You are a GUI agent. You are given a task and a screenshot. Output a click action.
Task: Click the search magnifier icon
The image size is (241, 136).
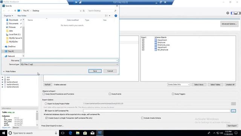click(x=115, y=11)
